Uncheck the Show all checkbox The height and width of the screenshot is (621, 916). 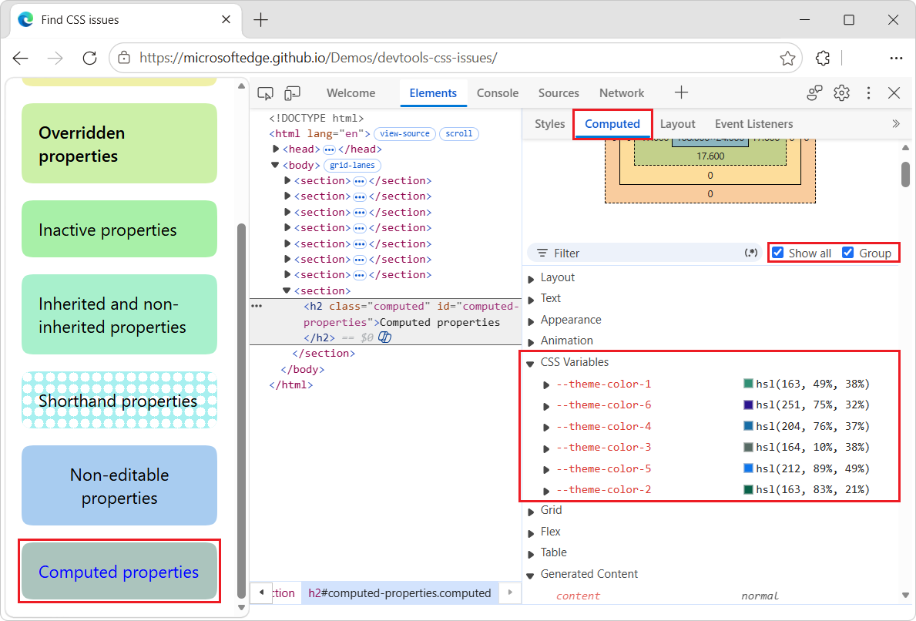[x=777, y=253]
